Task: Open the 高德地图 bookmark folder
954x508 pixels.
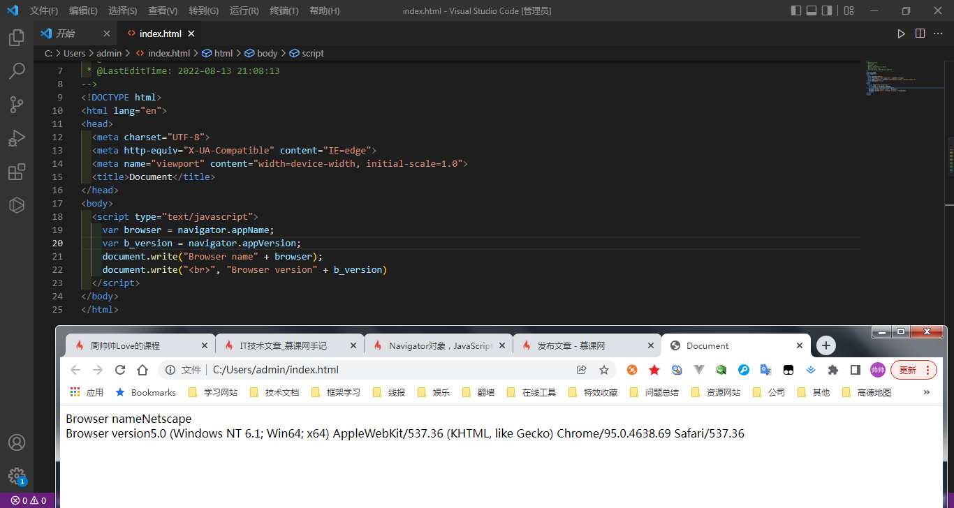Action: (867, 393)
